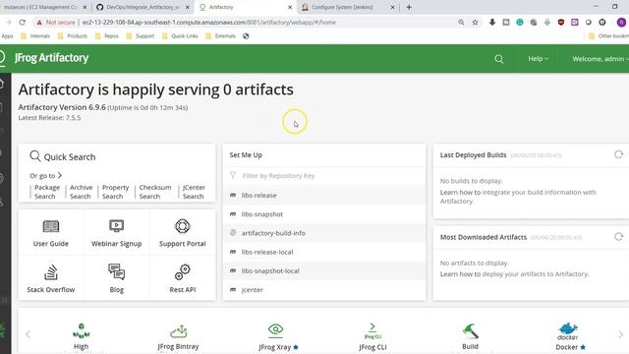Click the Docker add-on icon
Screen dimensions: 629x354
(x=568, y=331)
